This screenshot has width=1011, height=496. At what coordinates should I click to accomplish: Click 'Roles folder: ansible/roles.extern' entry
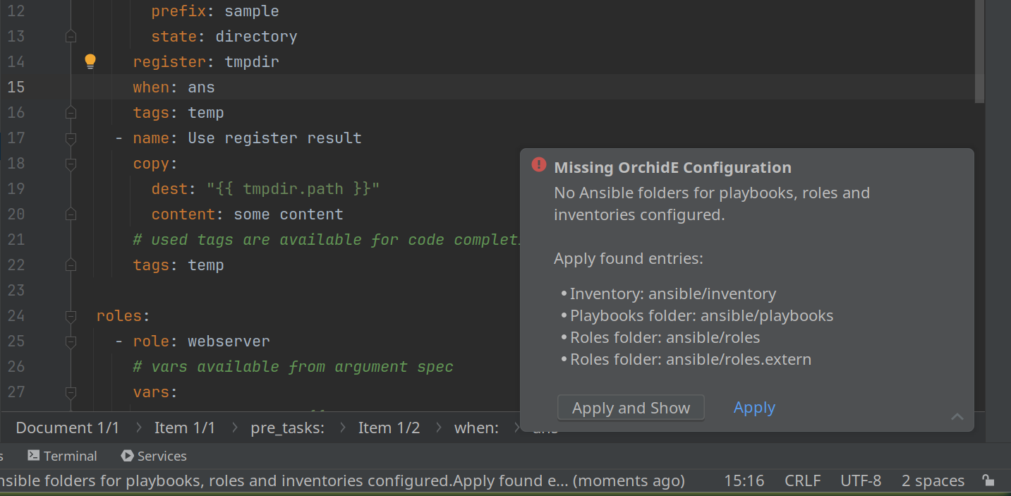(x=690, y=359)
